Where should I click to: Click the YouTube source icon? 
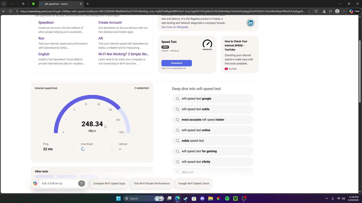click(x=226, y=69)
